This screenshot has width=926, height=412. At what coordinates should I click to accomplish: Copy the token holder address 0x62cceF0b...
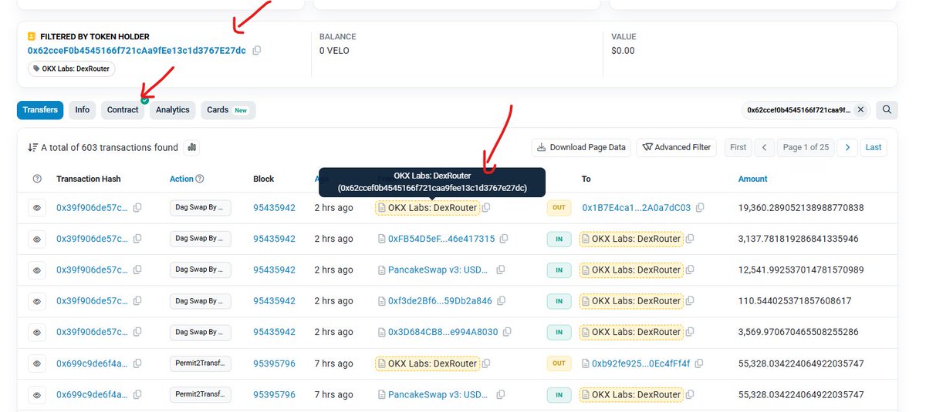point(257,51)
